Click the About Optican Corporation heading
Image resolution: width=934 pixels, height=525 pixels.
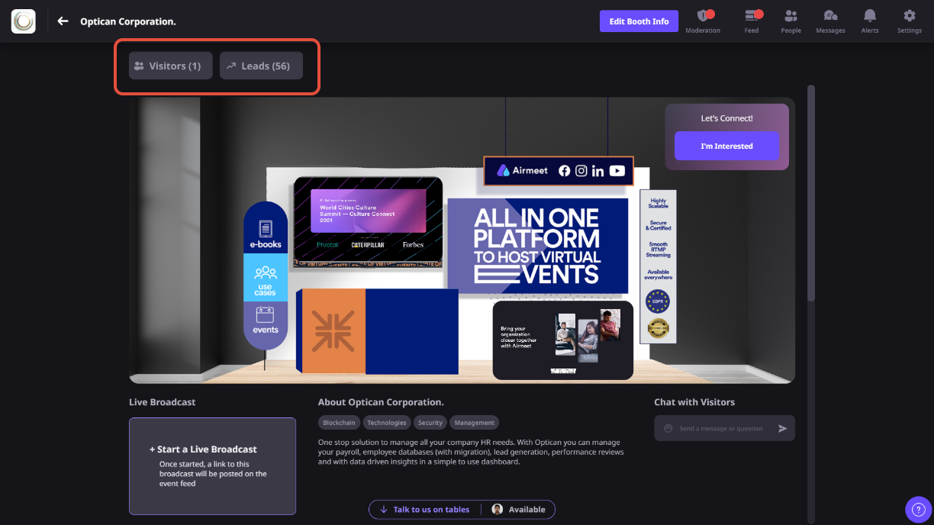(x=381, y=402)
